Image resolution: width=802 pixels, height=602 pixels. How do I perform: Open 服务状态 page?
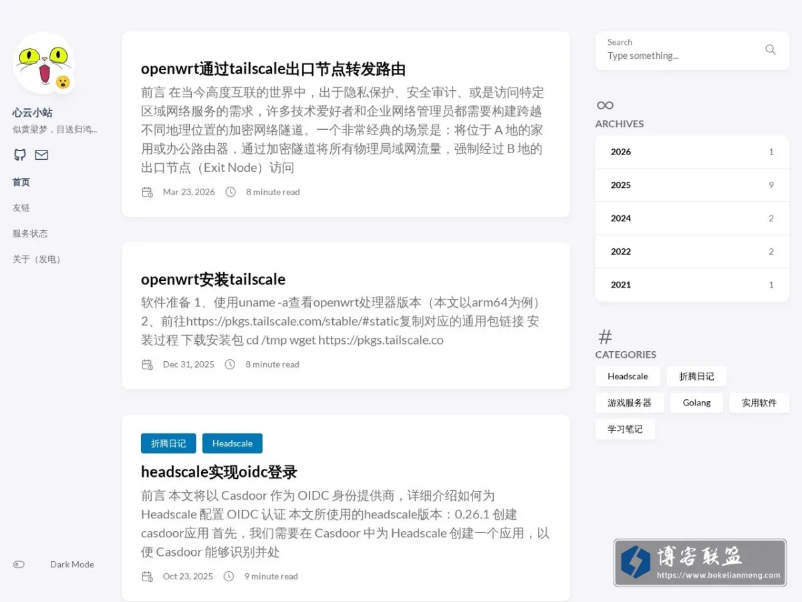(x=30, y=233)
